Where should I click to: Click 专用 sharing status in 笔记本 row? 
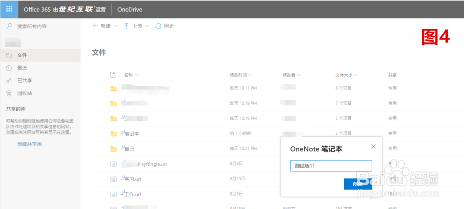393,133
